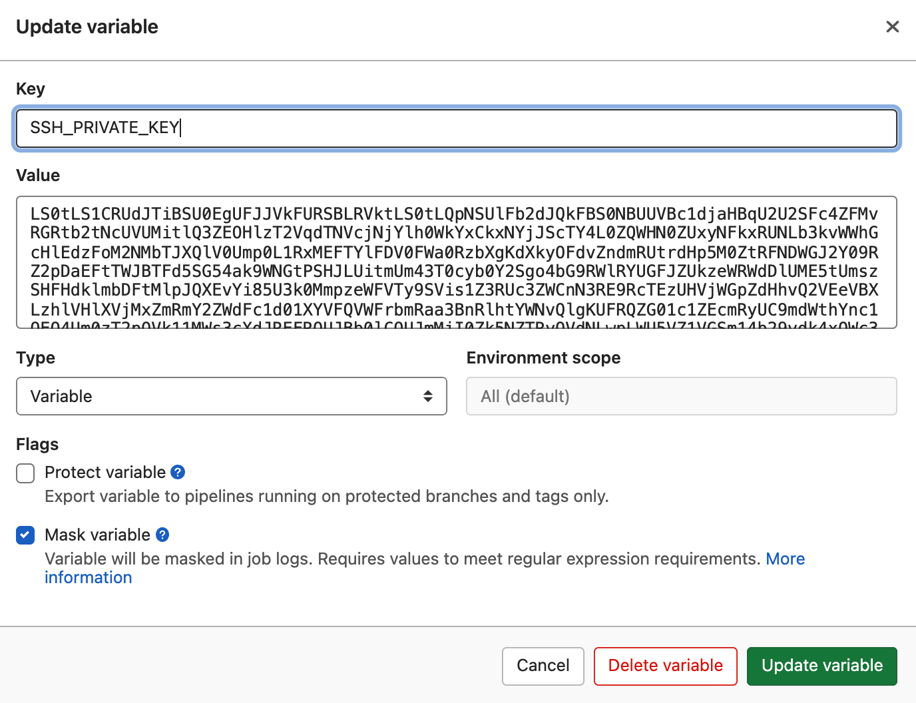Click the Protect variable help icon

tap(178, 472)
